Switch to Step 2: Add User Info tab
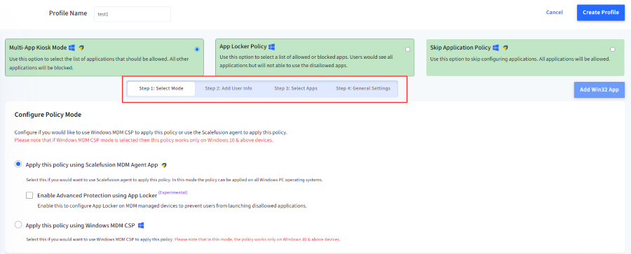631x254 pixels. tap(229, 89)
